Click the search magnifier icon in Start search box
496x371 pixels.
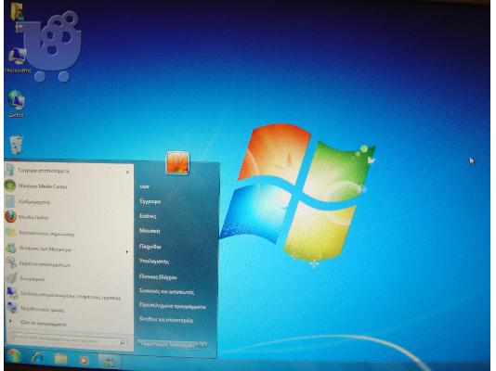pyautogui.click(x=123, y=342)
